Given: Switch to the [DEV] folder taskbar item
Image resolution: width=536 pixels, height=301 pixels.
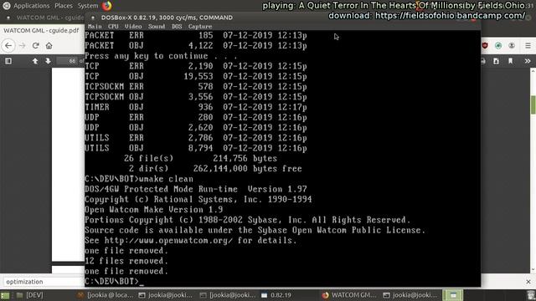Looking at the screenshot, I should 30,295.
